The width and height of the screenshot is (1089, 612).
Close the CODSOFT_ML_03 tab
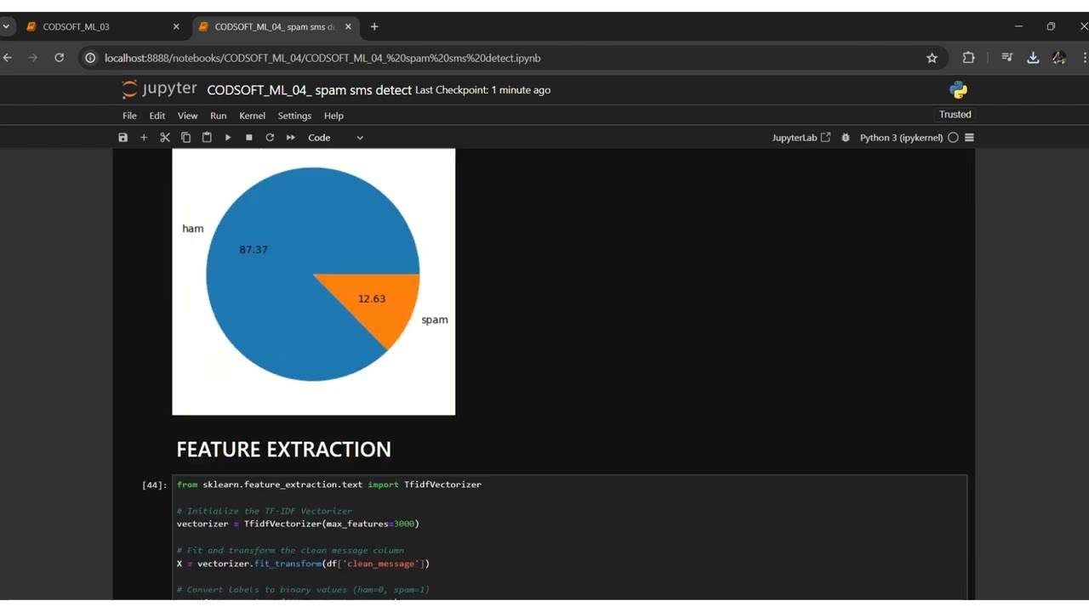(176, 26)
